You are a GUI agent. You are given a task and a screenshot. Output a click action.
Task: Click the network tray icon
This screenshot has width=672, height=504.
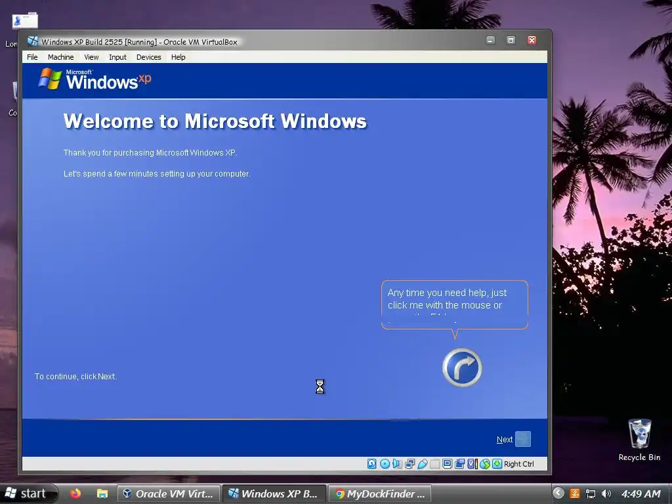pyautogui.click(x=591, y=493)
